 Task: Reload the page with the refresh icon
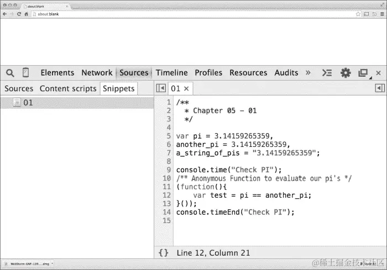click(19, 14)
